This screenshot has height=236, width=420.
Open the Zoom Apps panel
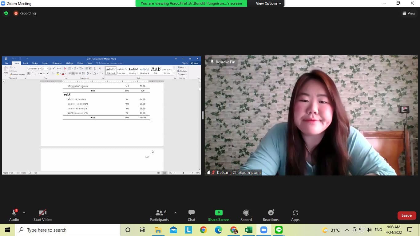point(295,213)
